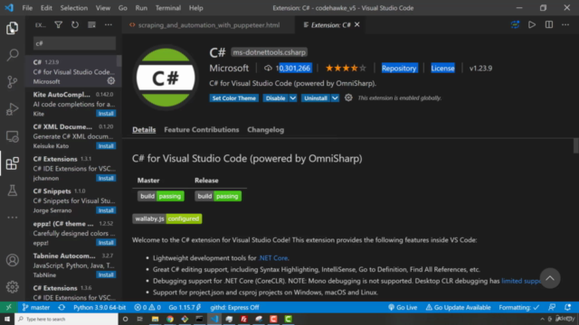Split the editor to the right

point(549,24)
